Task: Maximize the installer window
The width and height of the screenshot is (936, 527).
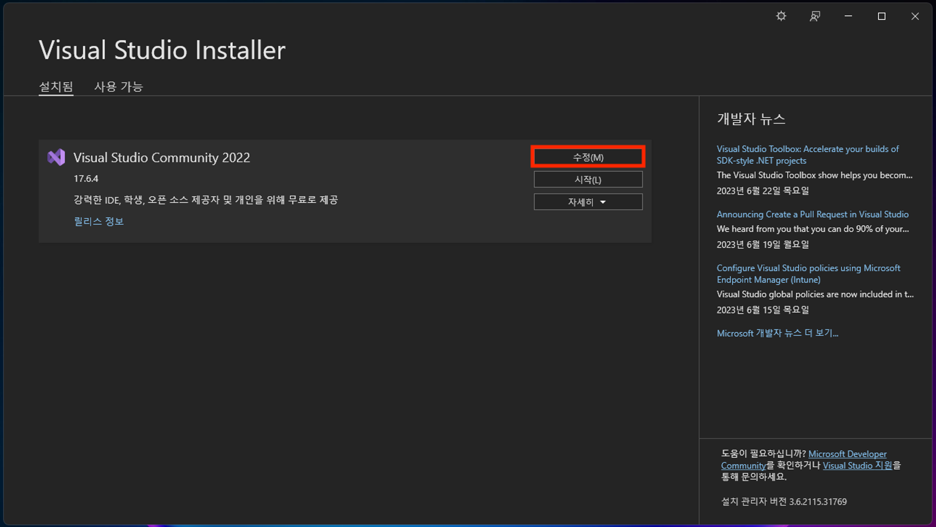Action: (882, 16)
